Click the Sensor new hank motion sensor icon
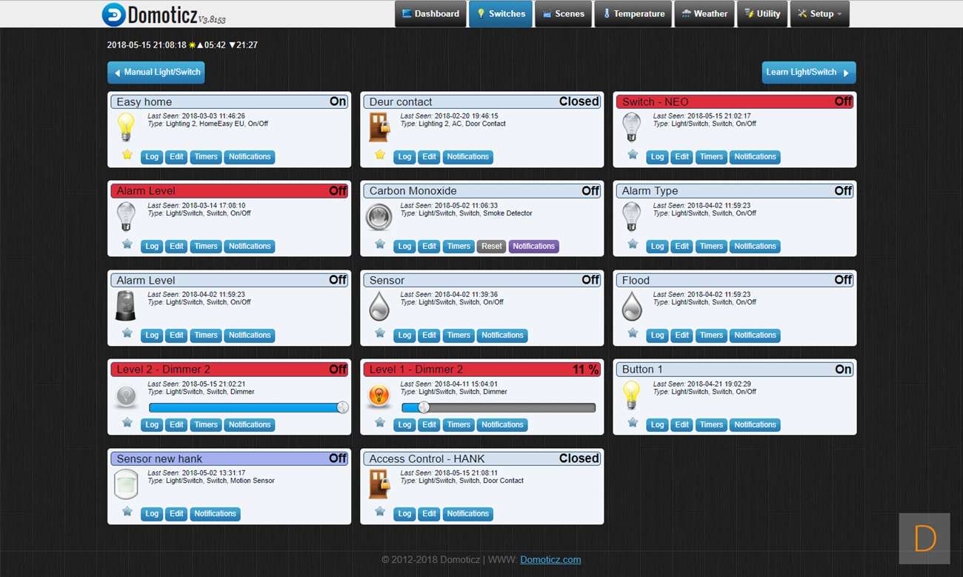This screenshot has height=577, width=963. click(126, 484)
